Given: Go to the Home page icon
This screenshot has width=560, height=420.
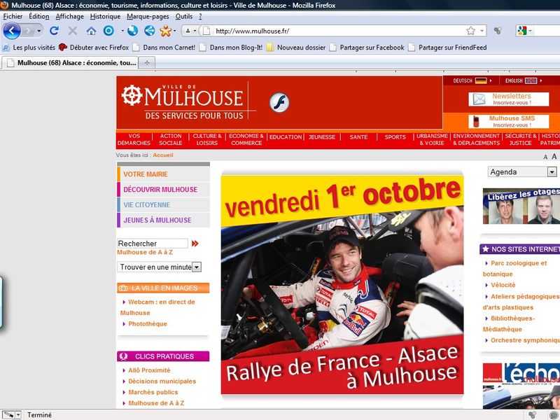Looking at the screenshot, I should [x=91, y=31].
